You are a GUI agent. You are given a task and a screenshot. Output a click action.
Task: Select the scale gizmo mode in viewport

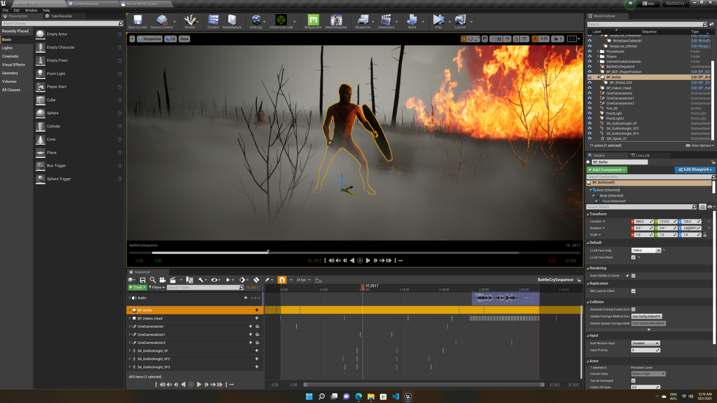[x=478, y=39]
